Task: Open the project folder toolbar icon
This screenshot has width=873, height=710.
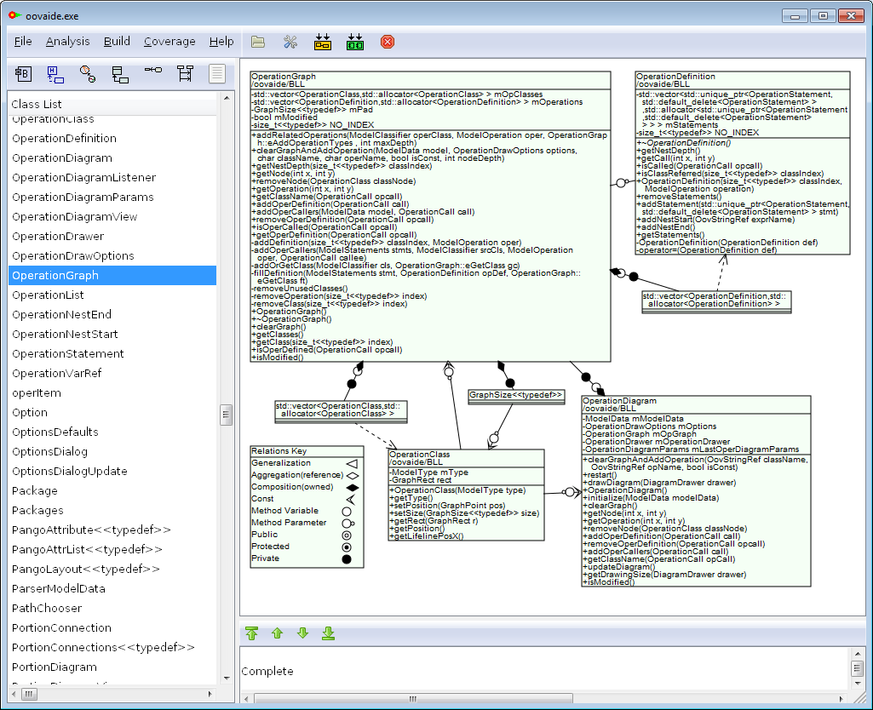Action: pyautogui.click(x=257, y=41)
